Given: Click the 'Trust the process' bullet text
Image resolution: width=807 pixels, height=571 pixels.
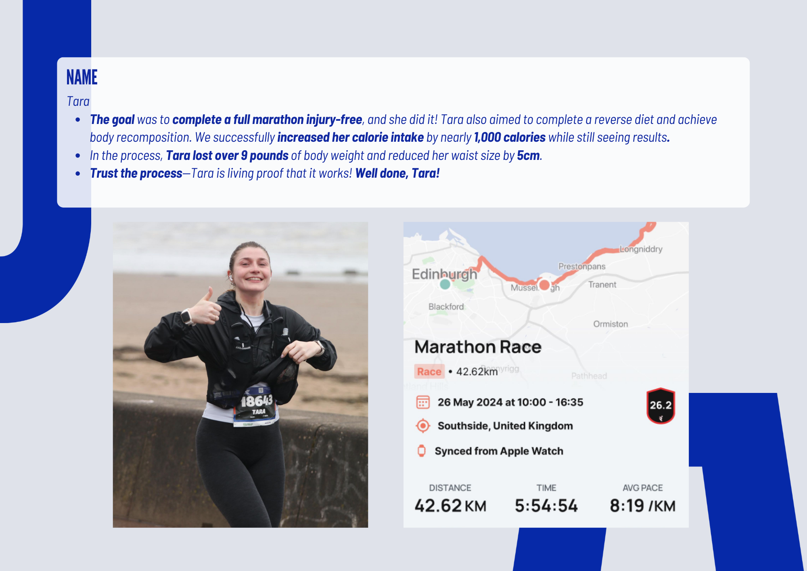Looking at the screenshot, I should pos(136,173).
